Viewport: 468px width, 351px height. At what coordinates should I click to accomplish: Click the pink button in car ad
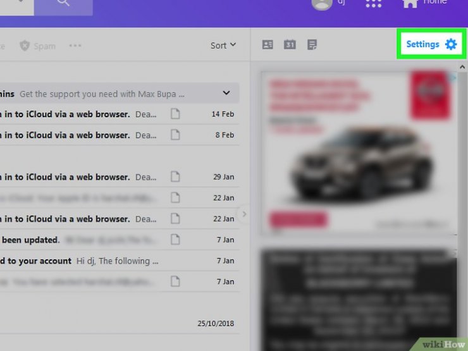point(298,219)
